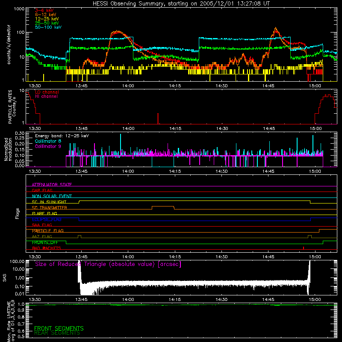Click the raised SC_TRANSMITTER segment near 14:10
The image size is (342, 342).
163,206
